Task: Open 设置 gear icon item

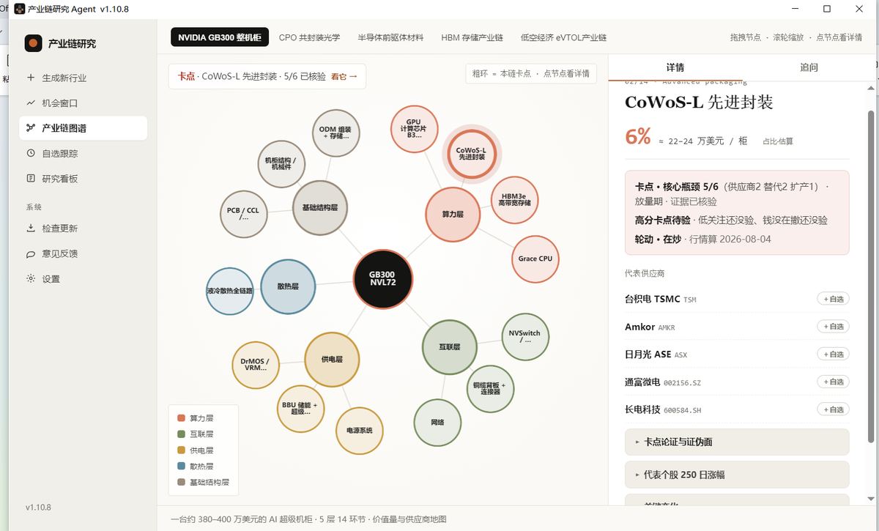Action: pyautogui.click(x=30, y=279)
